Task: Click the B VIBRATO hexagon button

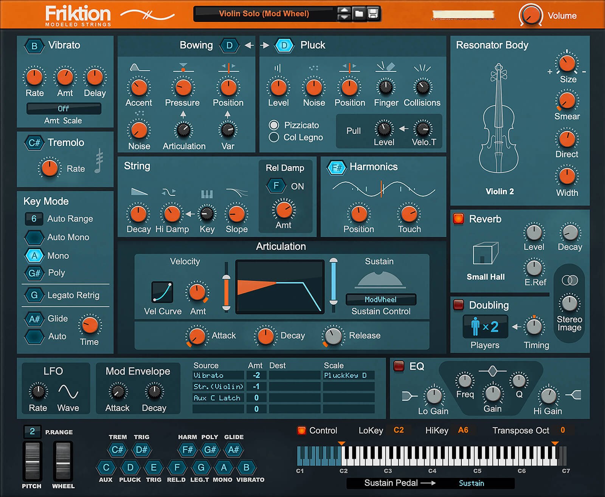Action: [34, 45]
